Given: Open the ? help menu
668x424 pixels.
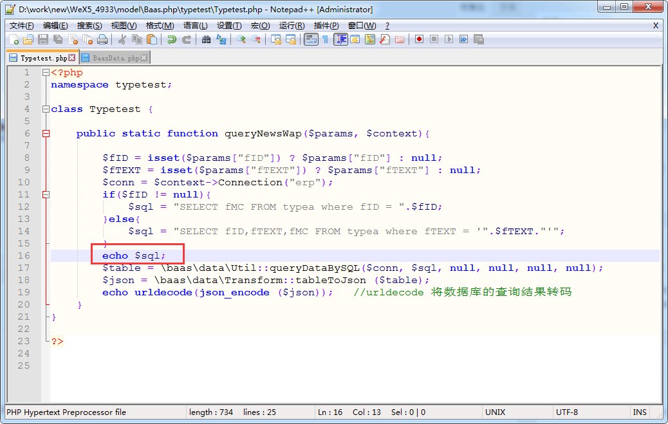Looking at the screenshot, I should 387,26.
